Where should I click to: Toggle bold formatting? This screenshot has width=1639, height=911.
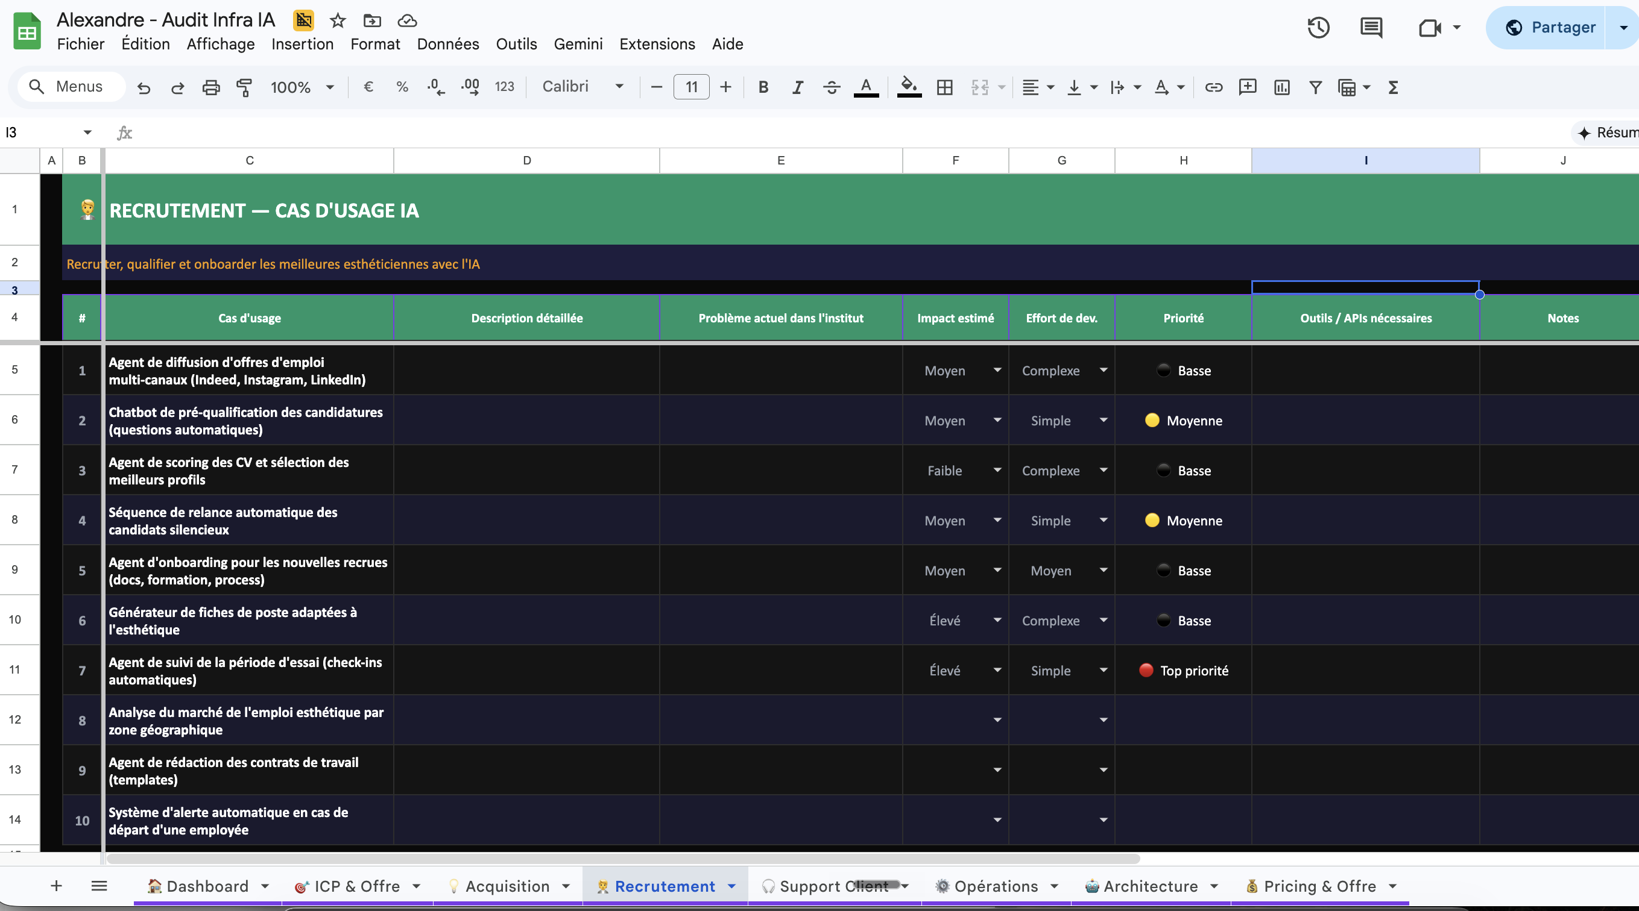click(763, 87)
